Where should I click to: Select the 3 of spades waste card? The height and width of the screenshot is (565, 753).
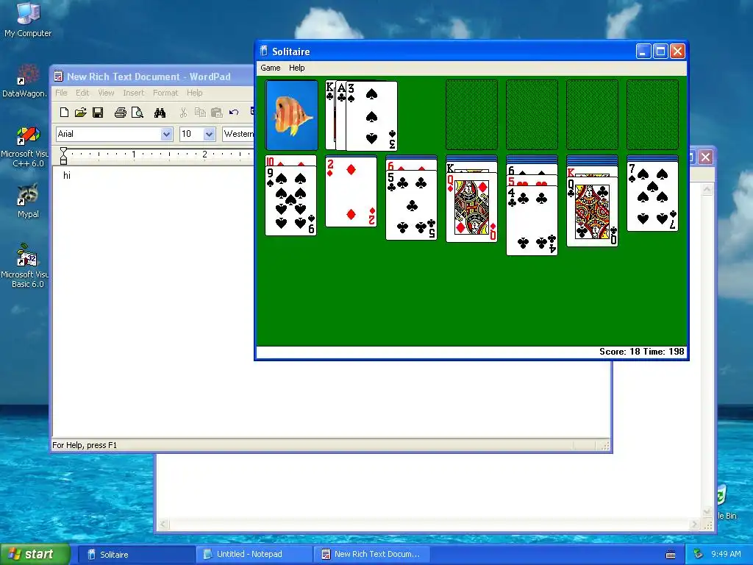(x=372, y=116)
